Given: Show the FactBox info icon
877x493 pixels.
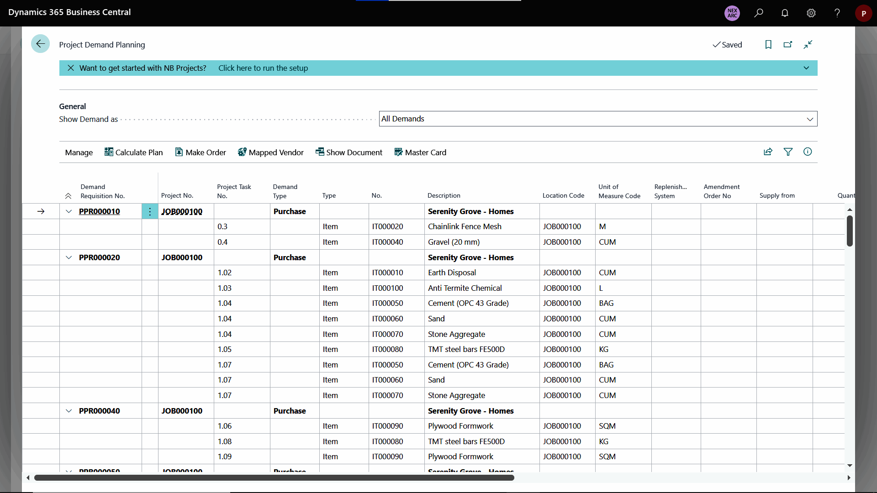Looking at the screenshot, I should [x=808, y=152].
